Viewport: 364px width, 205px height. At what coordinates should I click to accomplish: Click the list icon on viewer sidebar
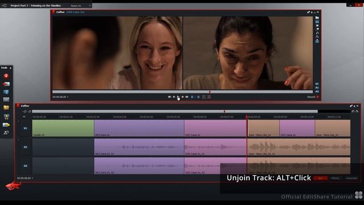click(x=317, y=22)
